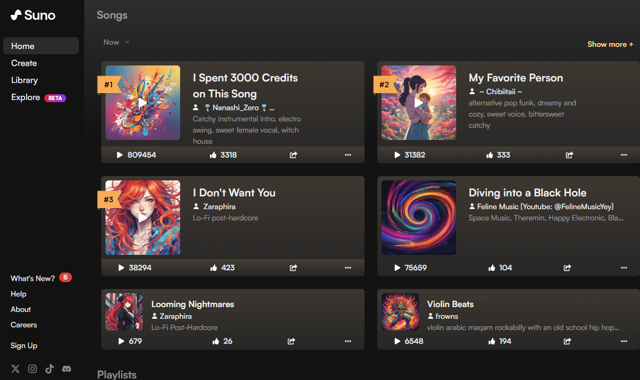Open three-dot menu for Diving into a Black Hole
Screen dimensions: 640x380
pyautogui.click(x=623, y=268)
